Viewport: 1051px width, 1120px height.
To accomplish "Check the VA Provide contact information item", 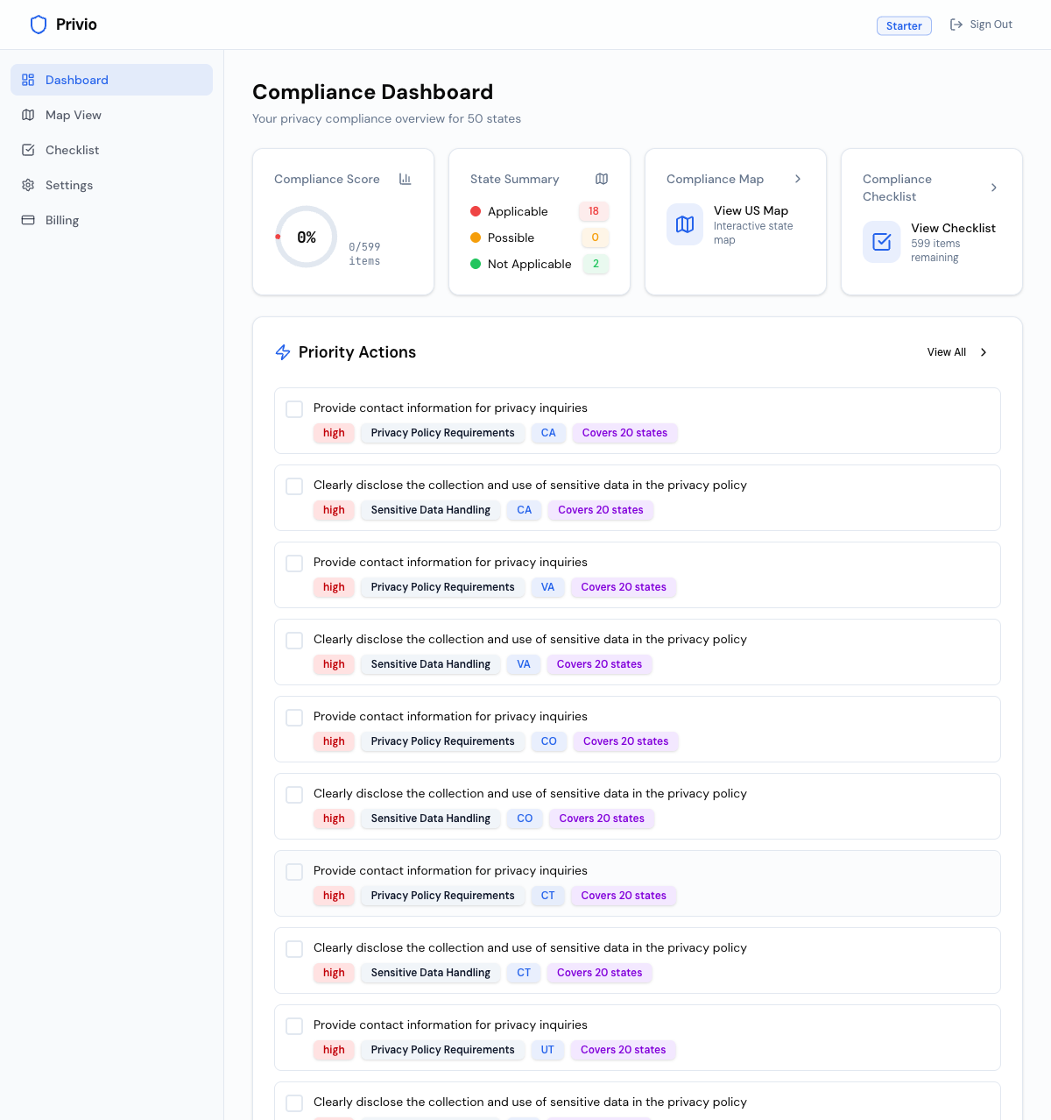I will coord(294,564).
